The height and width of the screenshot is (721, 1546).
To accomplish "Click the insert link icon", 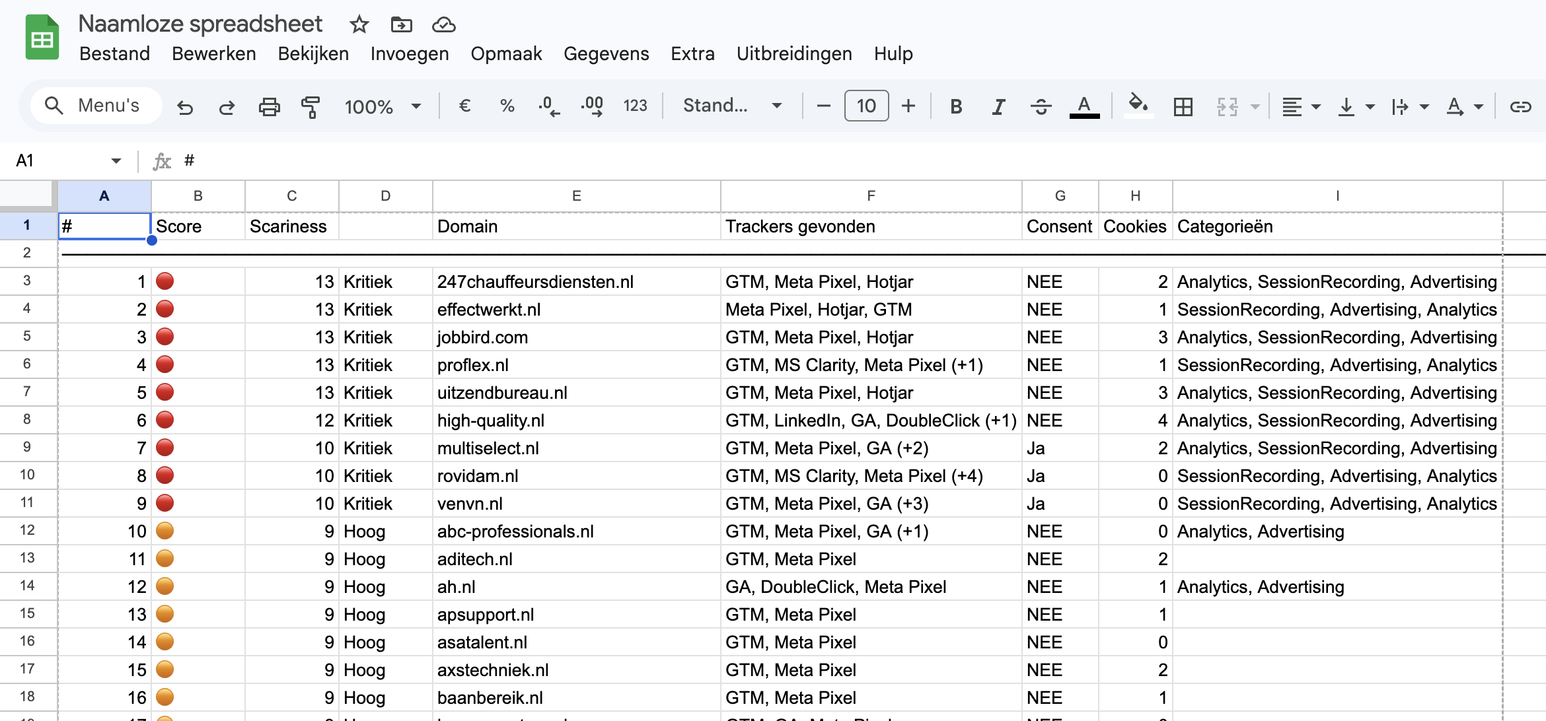I will pos(1520,106).
